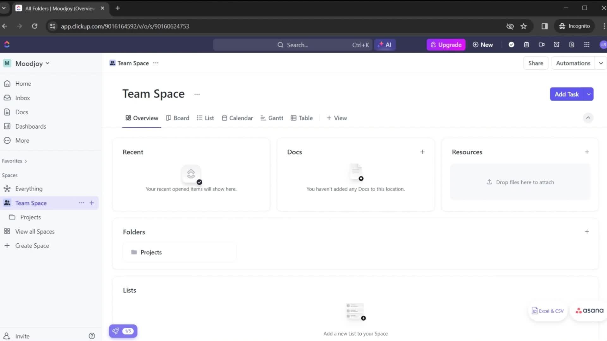
Task: Click the View all Spaces link
Action: pos(35,231)
